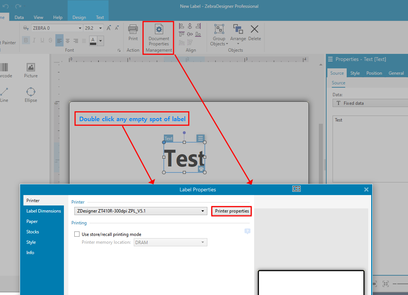Select Label Dimensions in Label Properties

click(x=43, y=211)
